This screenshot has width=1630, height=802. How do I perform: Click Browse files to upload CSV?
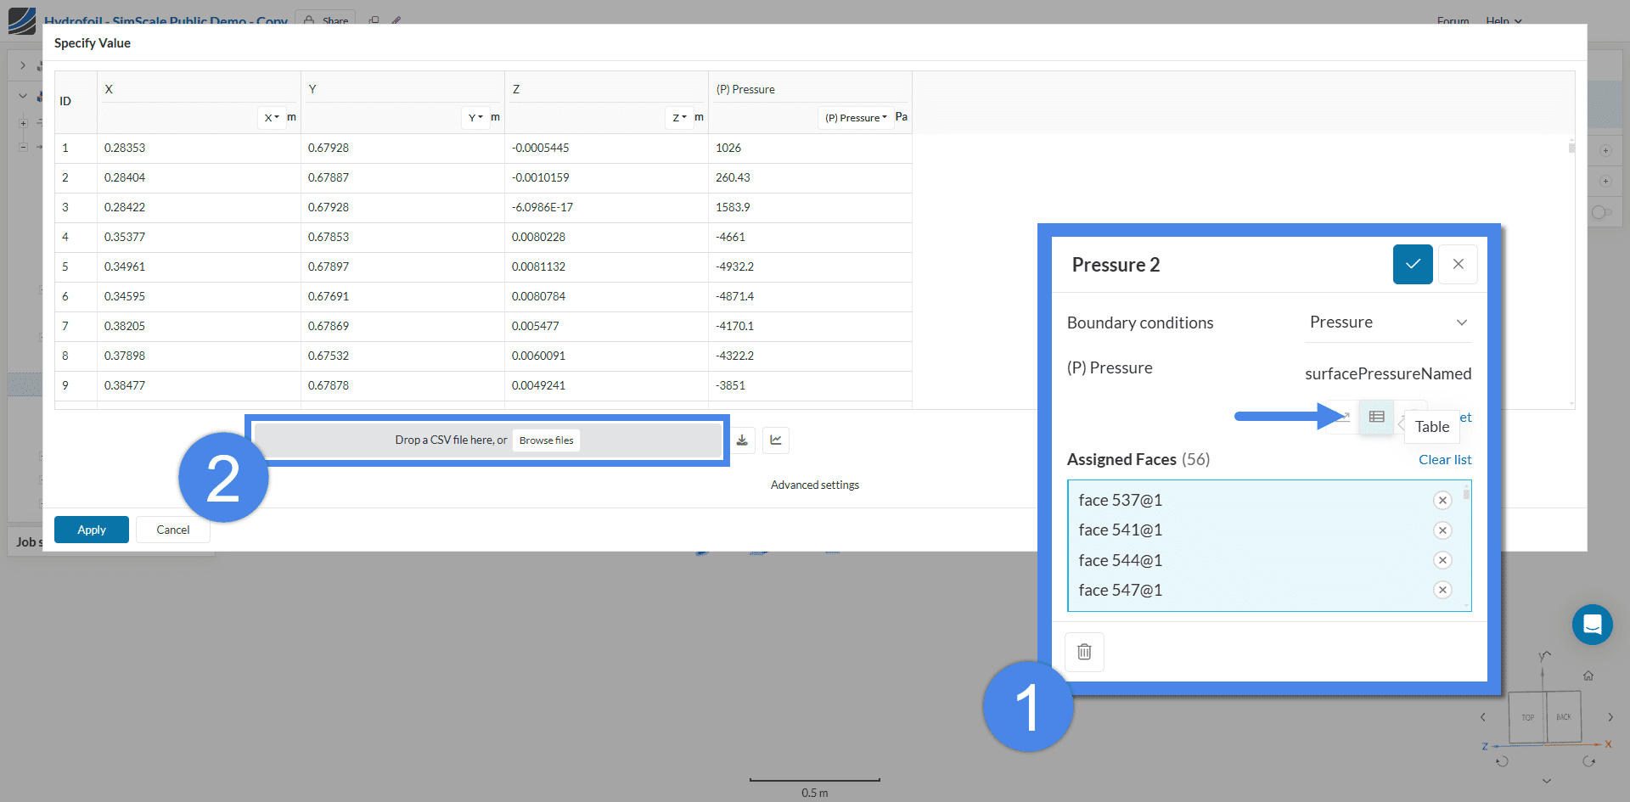point(546,440)
